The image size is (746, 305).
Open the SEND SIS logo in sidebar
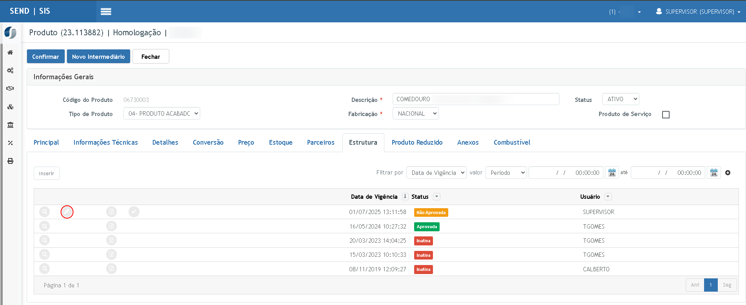11,33
